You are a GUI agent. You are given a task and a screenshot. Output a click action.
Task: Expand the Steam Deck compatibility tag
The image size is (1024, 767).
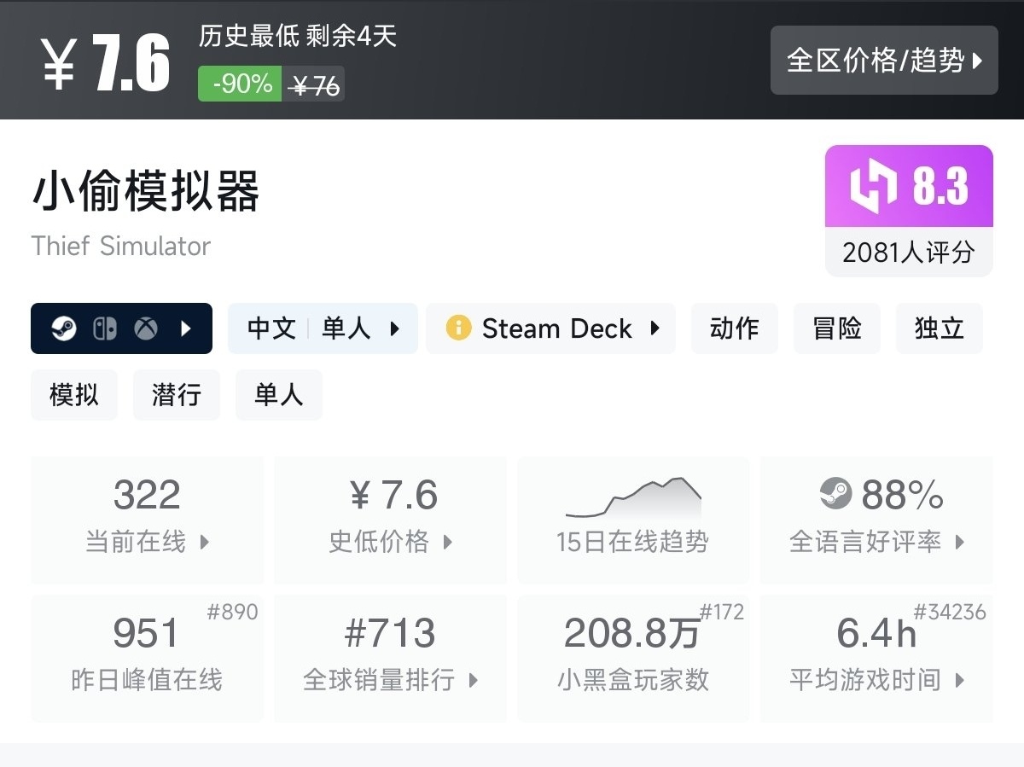pyautogui.click(x=550, y=328)
